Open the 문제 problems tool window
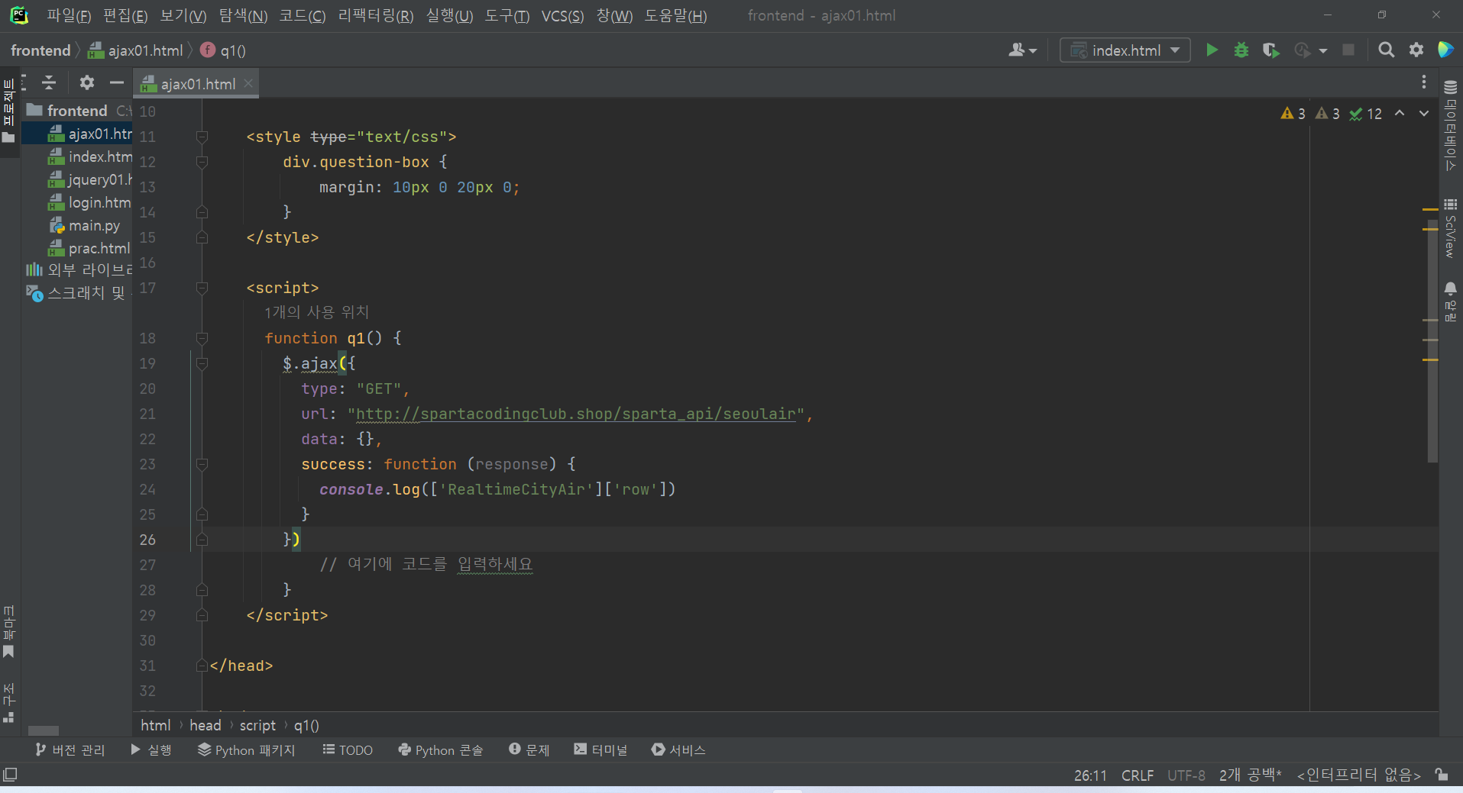The width and height of the screenshot is (1463, 793). pyautogui.click(x=529, y=750)
